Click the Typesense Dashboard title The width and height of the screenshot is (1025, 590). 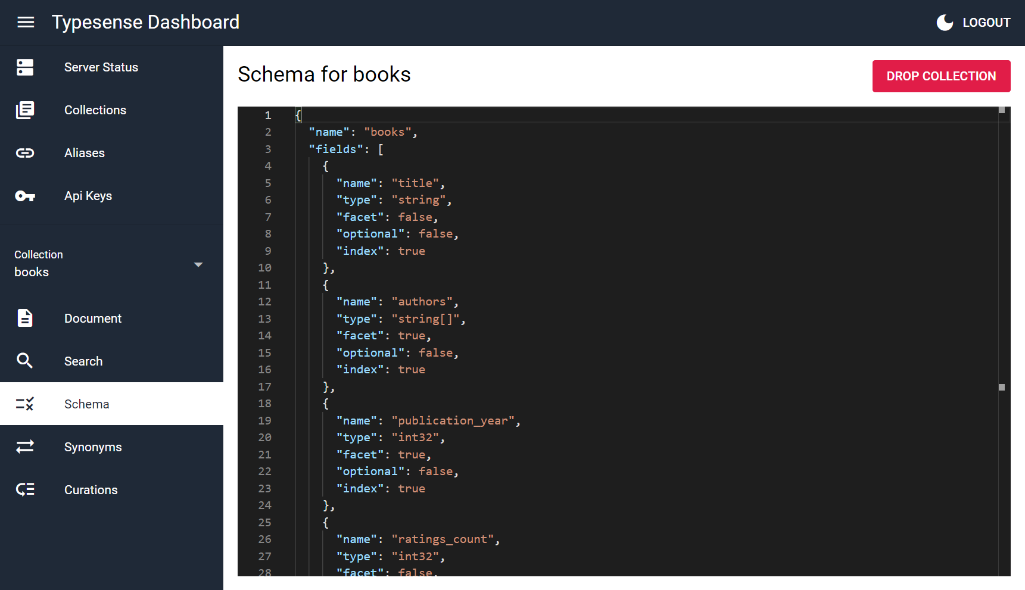point(145,23)
